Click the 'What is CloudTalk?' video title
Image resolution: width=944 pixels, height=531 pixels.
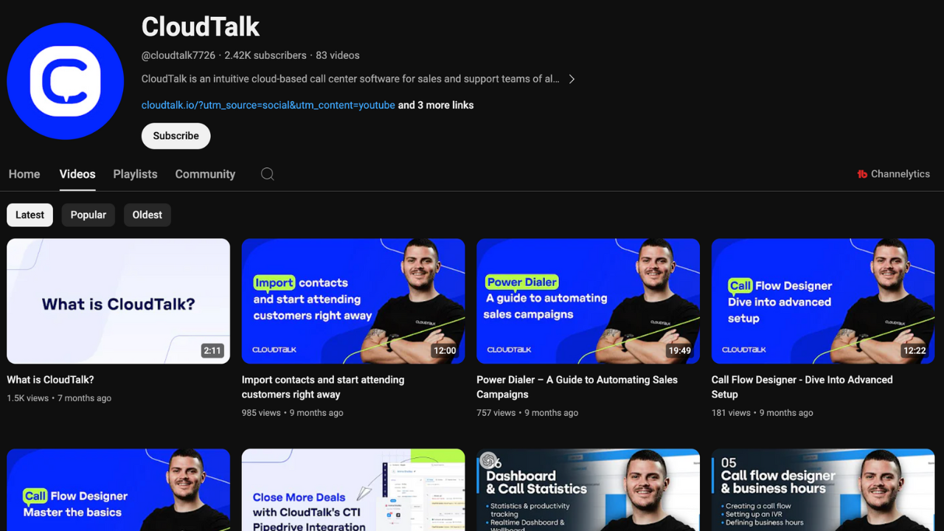click(x=50, y=380)
